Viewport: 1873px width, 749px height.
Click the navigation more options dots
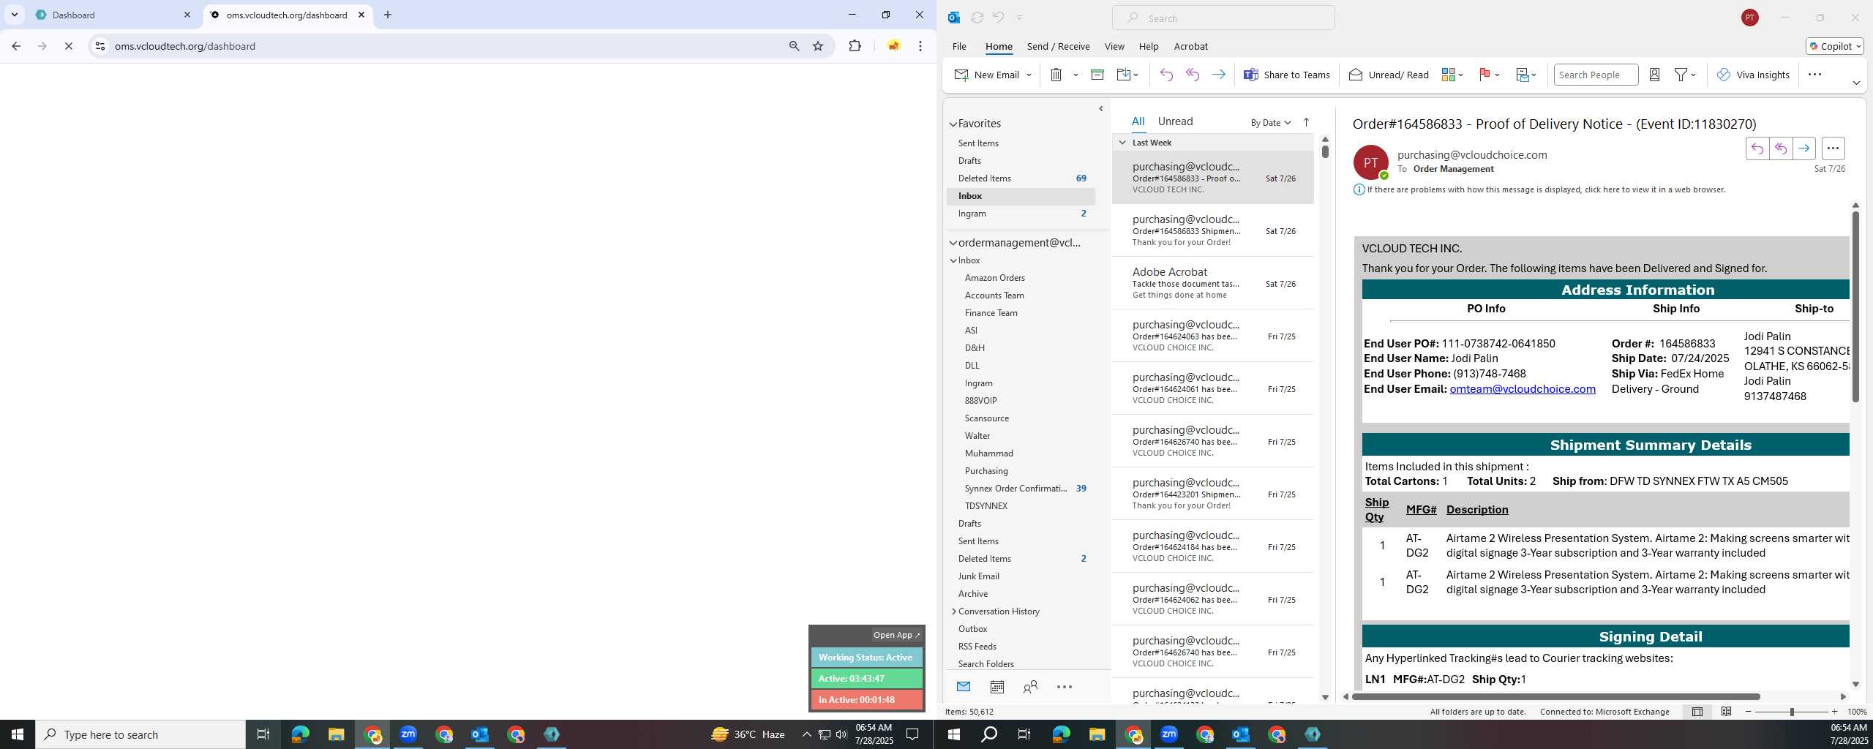1065,687
